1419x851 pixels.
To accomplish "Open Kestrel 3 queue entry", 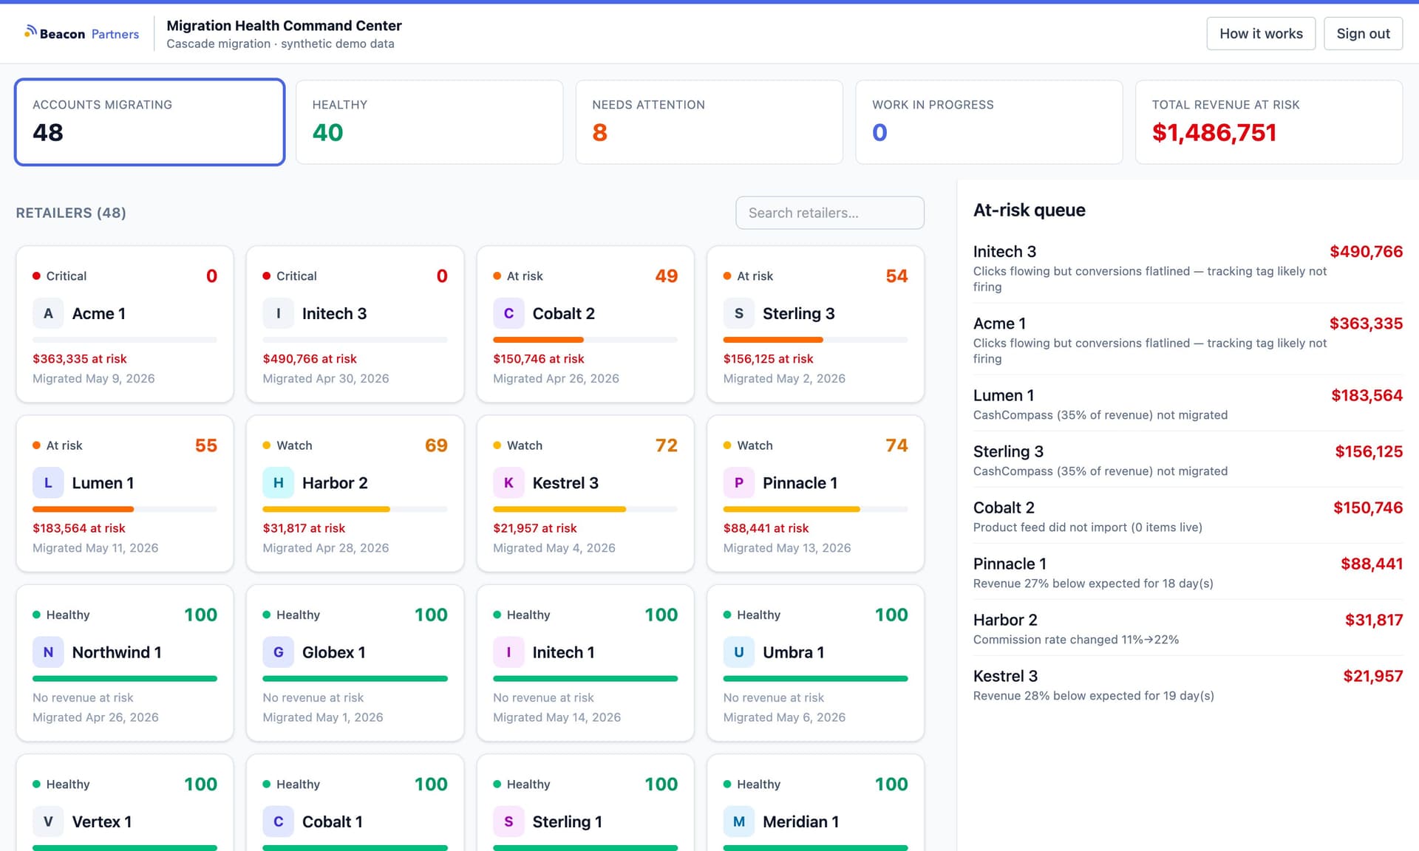I will 1188,685.
